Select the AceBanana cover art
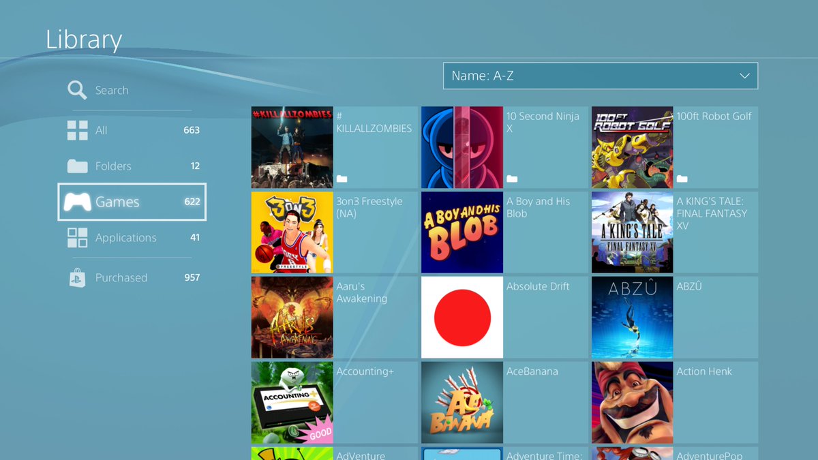The image size is (818, 460). point(462,403)
